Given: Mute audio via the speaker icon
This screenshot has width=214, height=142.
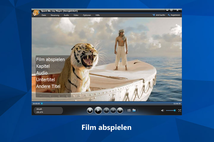Looking at the screenshot, I should 163,111.
